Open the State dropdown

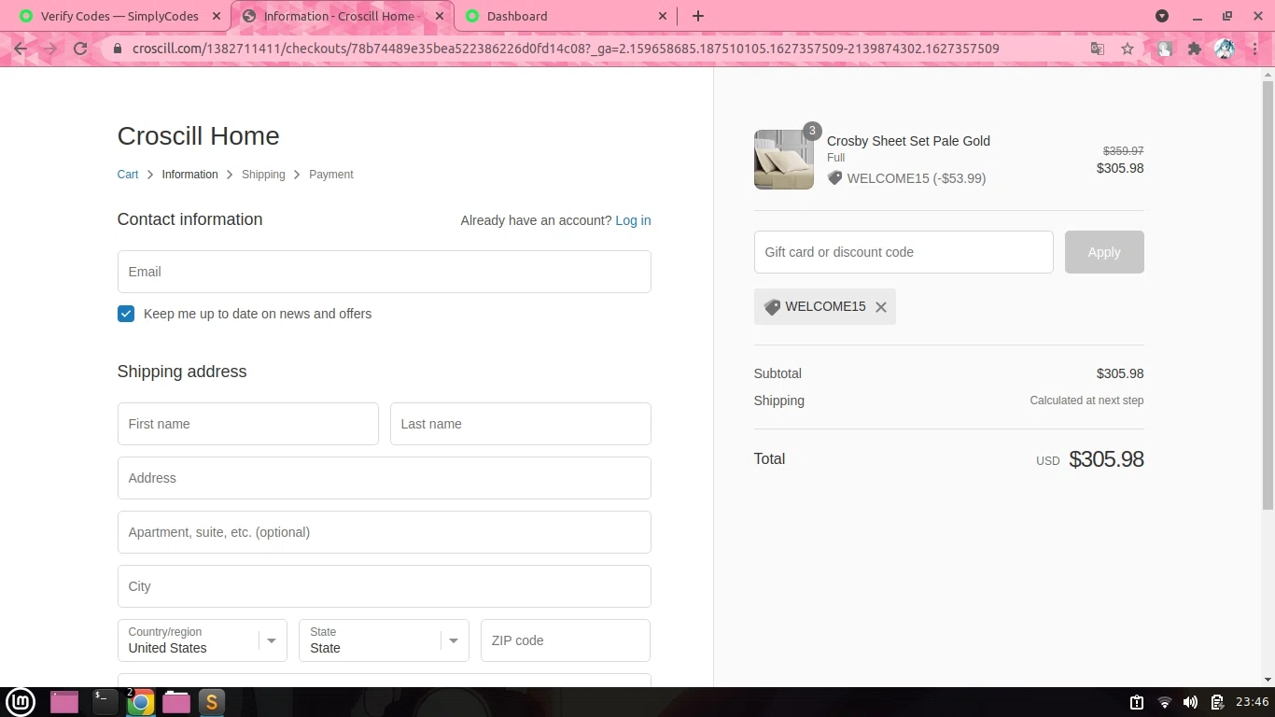pos(384,640)
